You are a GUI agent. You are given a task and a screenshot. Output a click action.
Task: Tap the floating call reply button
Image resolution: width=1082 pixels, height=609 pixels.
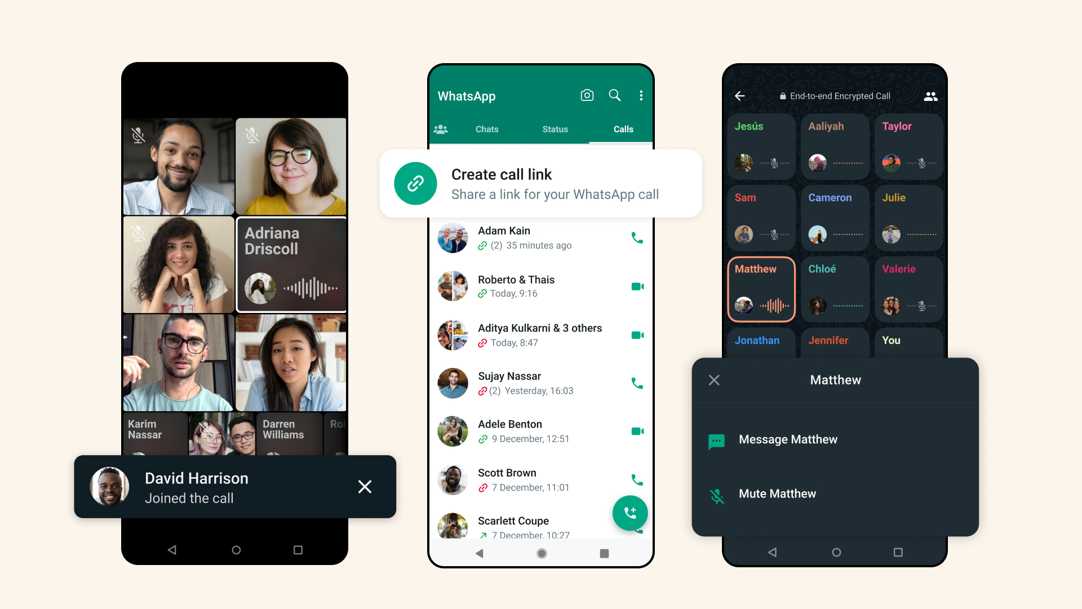629,514
